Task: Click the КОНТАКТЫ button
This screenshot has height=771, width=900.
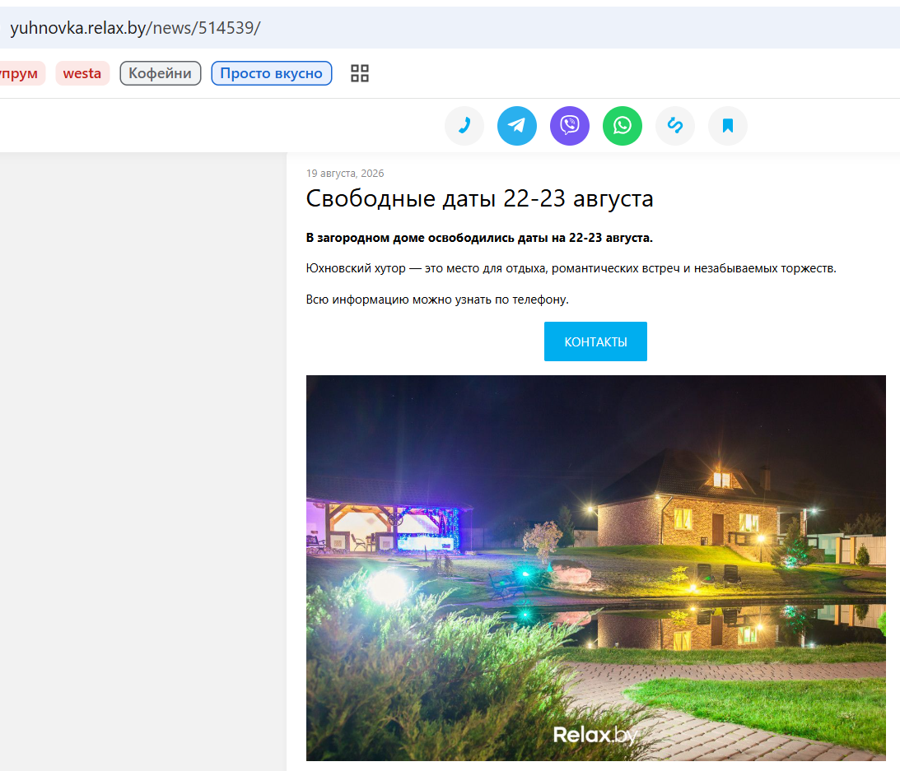Action: point(595,341)
